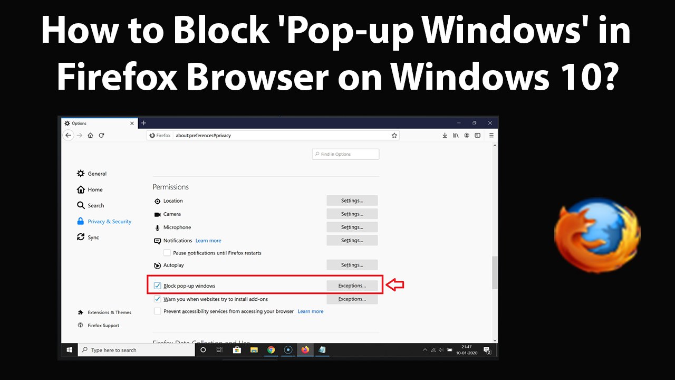675x380 pixels.
Task: Open Camera permission Settings
Action: click(352, 214)
